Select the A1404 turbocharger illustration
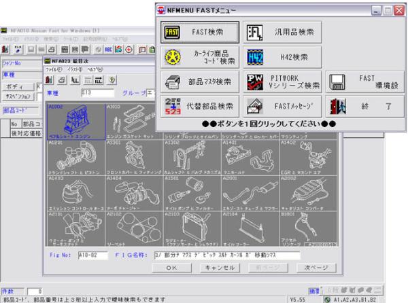The height and width of the screenshot is (303, 408). tap(134, 194)
